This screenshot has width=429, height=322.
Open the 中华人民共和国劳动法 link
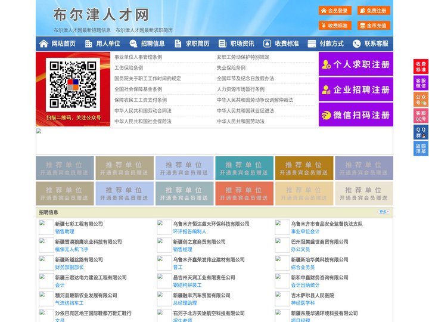click(241, 121)
